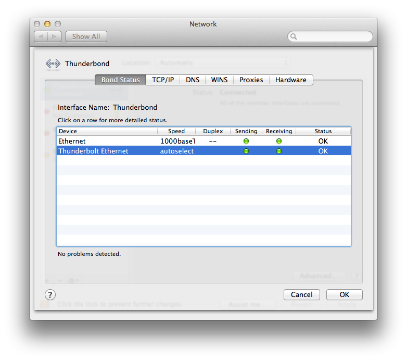The height and width of the screenshot is (361, 407).
Task: Open help with the question mark button
Action: 50,295
